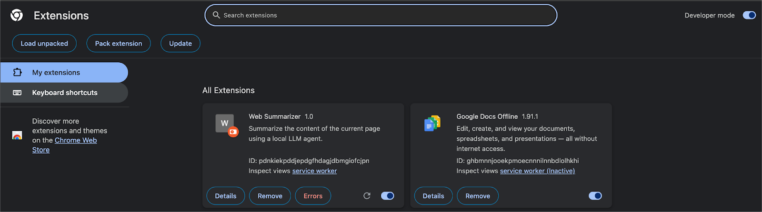Inspect inactive Google Docs service worker
Screen dimensions: 762x212
(x=537, y=171)
